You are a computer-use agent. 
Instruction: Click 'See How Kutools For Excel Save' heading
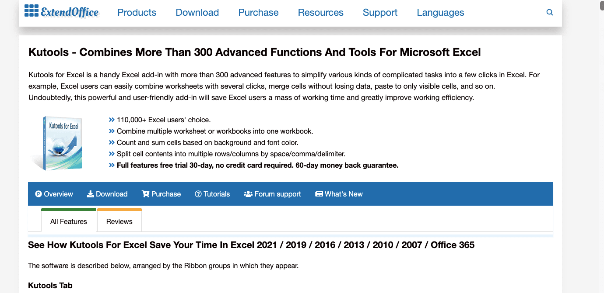251,245
